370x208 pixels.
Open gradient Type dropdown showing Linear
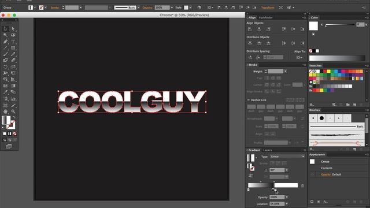click(x=287, y=157)
